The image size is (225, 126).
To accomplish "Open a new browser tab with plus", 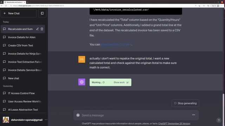I will click(27, 2).
